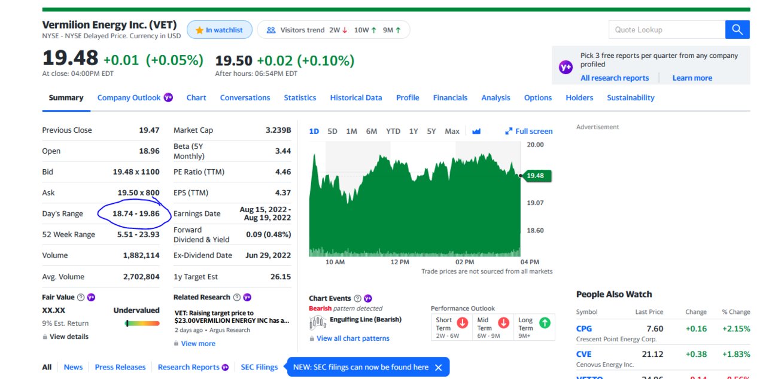Screen dimensions: 766x379
Task: Click the star icon in the watchlist button
Action: point(199,30)
